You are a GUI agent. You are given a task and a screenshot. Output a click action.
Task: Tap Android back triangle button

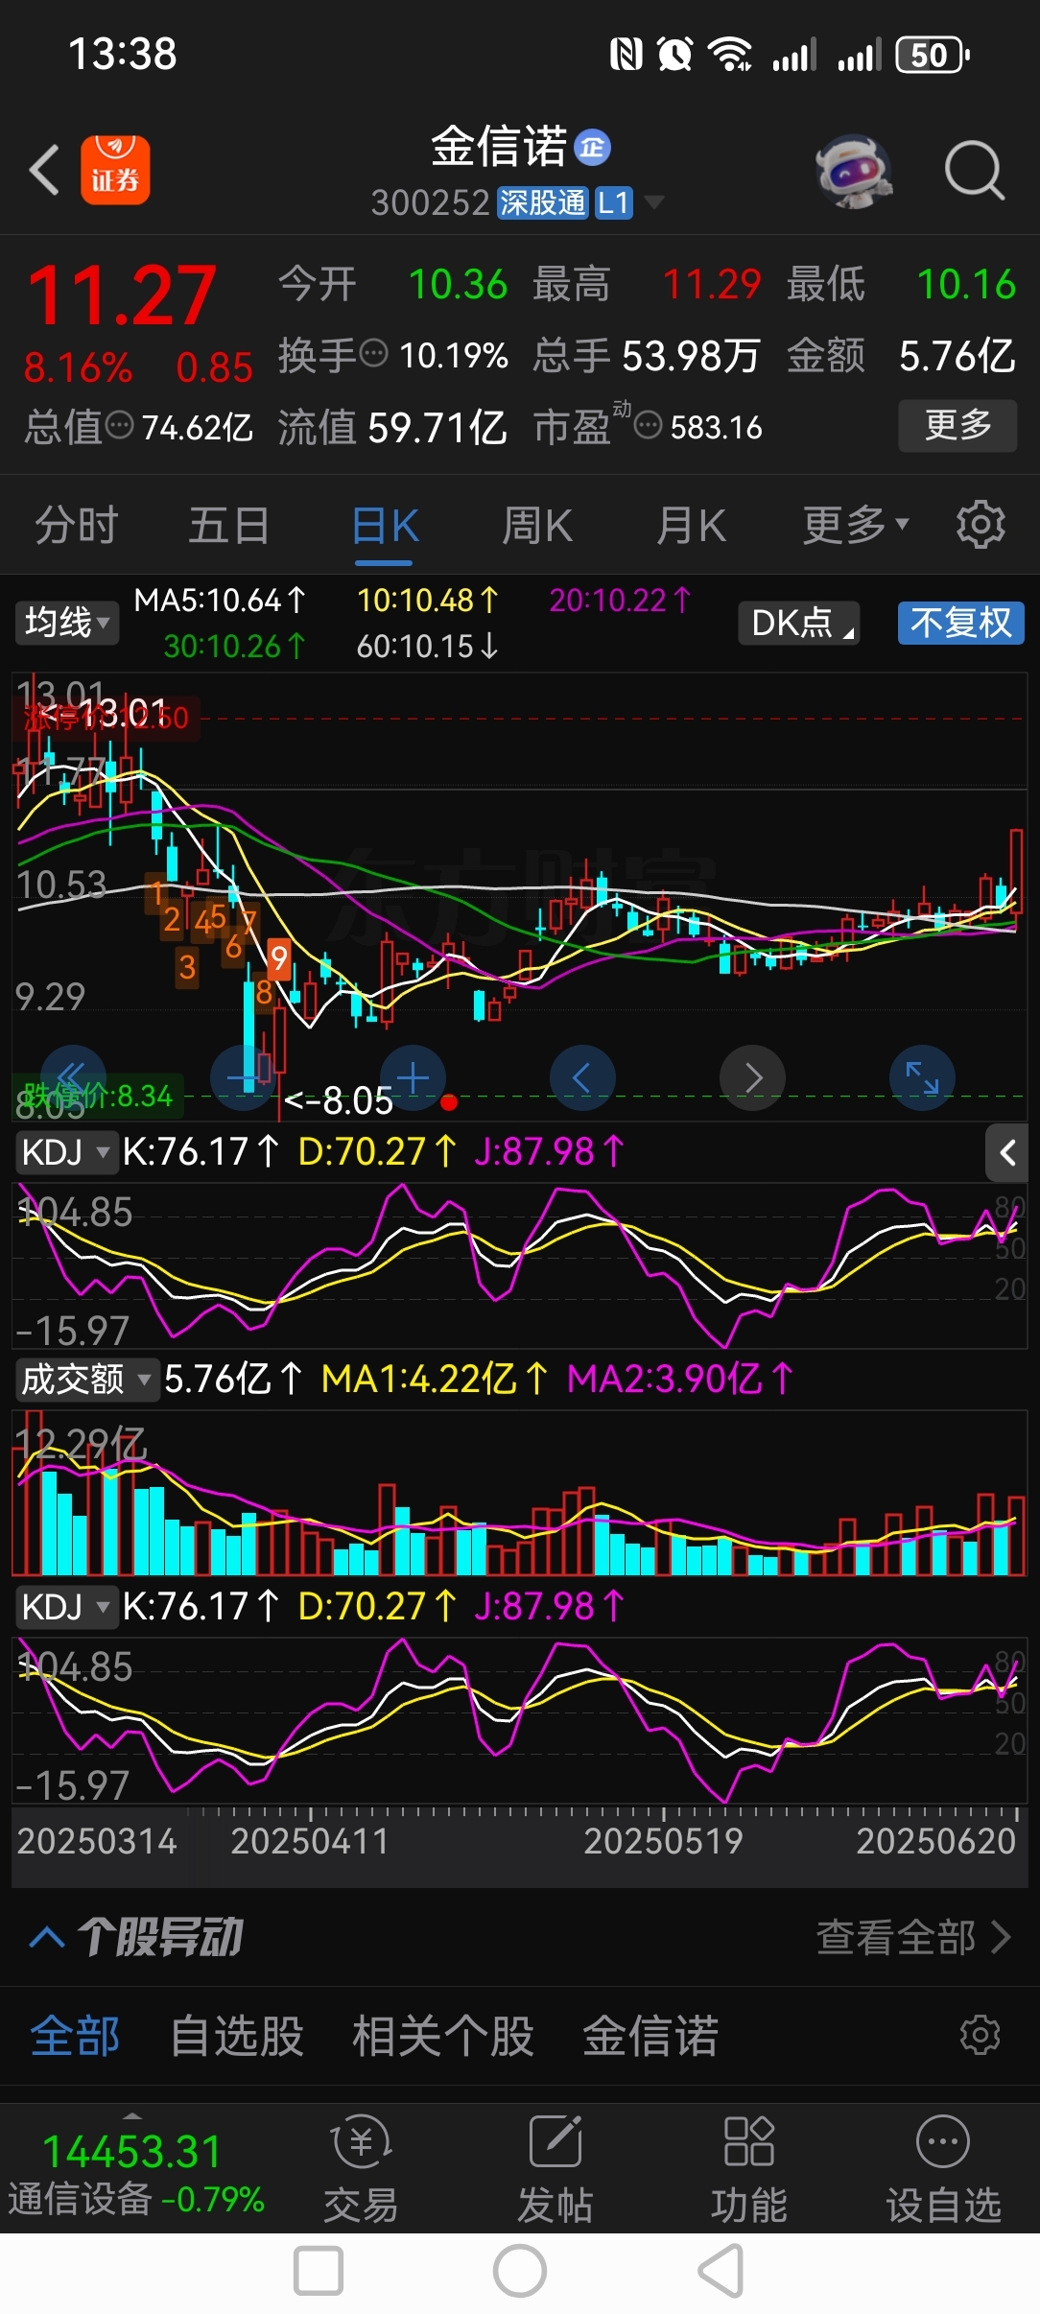[721, 2272]
